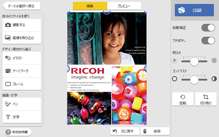The width and height of the screenshot is (219, 137).
Task: Crop the image with 切り取り button
Action: click(x=206, y=99)
